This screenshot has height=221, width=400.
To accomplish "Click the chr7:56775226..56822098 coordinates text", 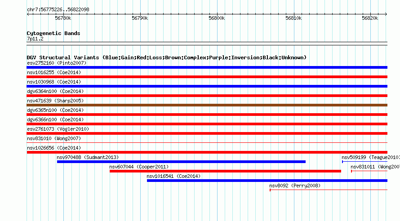I will (x=58, y=10).
